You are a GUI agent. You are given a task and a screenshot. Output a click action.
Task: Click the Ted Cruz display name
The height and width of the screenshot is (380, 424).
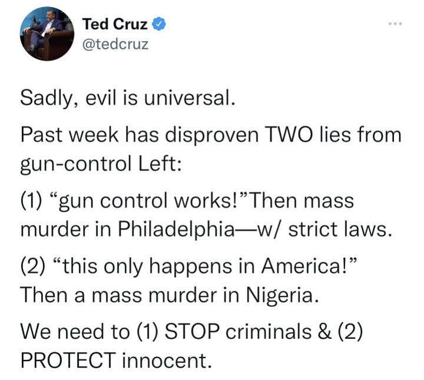coord(115,24)
